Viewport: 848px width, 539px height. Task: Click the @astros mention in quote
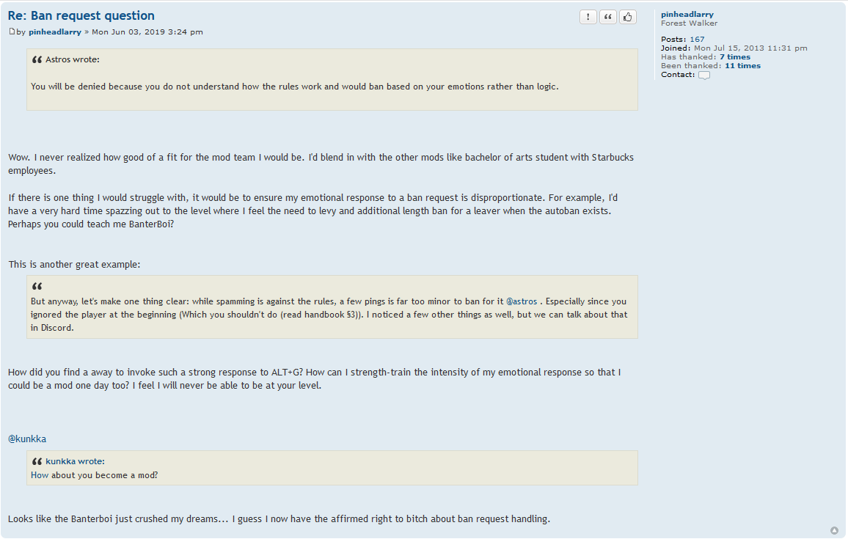coord(522,302)
